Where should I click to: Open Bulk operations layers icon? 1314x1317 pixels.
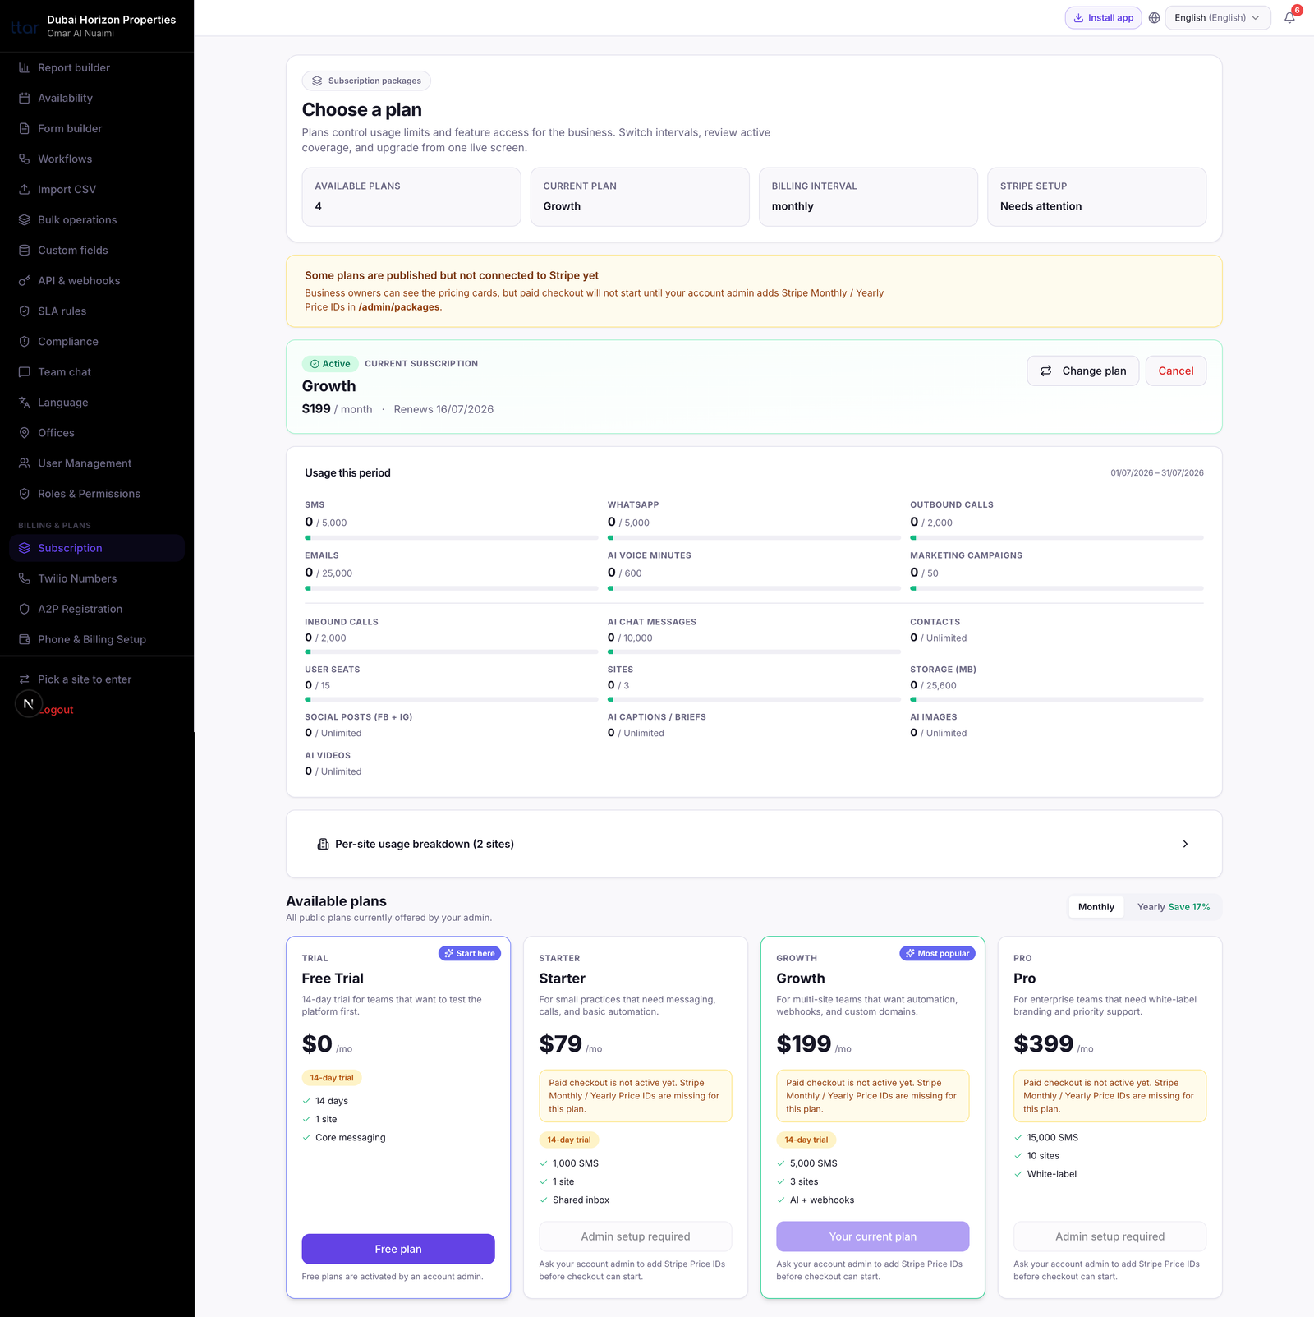pos(25,220)
